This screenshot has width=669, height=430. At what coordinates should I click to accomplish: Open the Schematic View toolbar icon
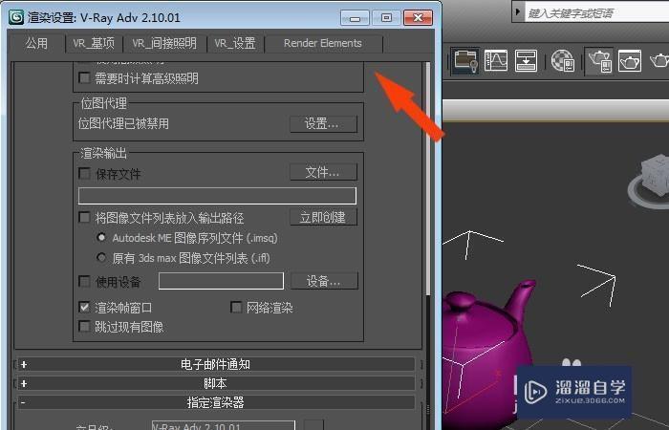point(526,60)
